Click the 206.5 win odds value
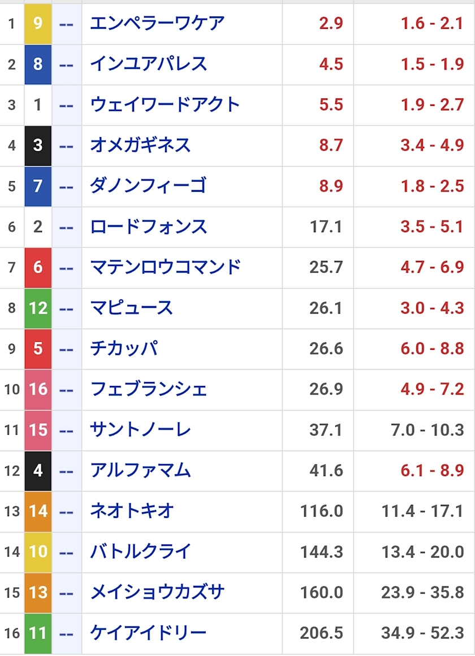 321,633
